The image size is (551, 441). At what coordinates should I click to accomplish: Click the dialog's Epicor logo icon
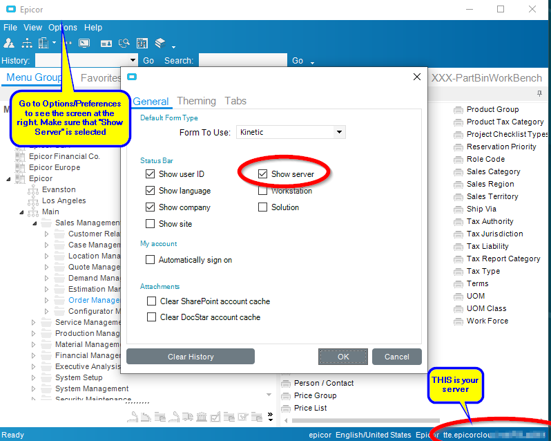pyautogui.click(x=132, y=77)
